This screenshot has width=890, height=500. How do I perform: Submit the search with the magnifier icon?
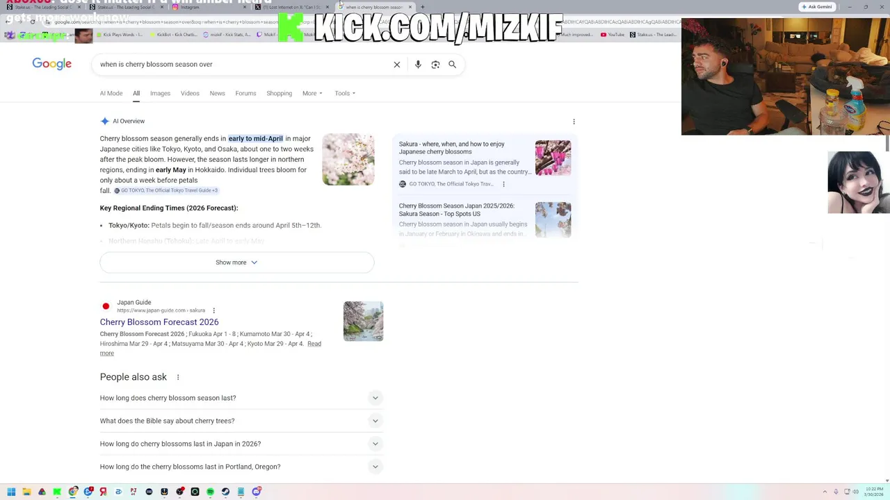pos(452,65)
